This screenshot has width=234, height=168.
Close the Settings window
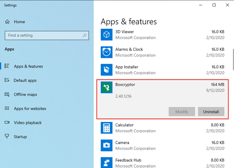[x=228, y=5]
